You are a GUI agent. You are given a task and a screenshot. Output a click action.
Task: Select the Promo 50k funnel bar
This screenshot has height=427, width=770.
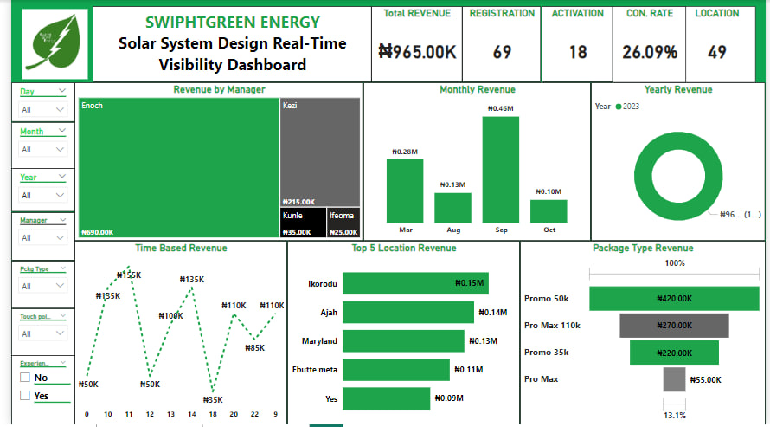674,298
